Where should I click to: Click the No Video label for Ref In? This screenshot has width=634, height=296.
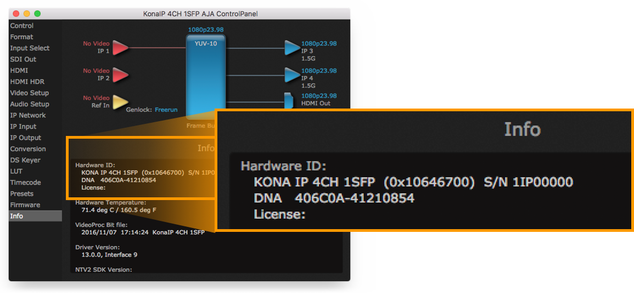click(x=96, y=98)
